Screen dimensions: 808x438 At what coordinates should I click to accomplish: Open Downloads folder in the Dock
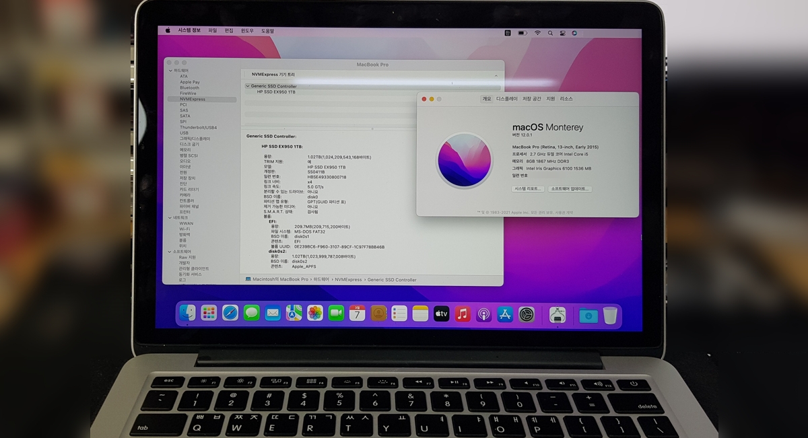pyautogui.click(x=588, y=315)
